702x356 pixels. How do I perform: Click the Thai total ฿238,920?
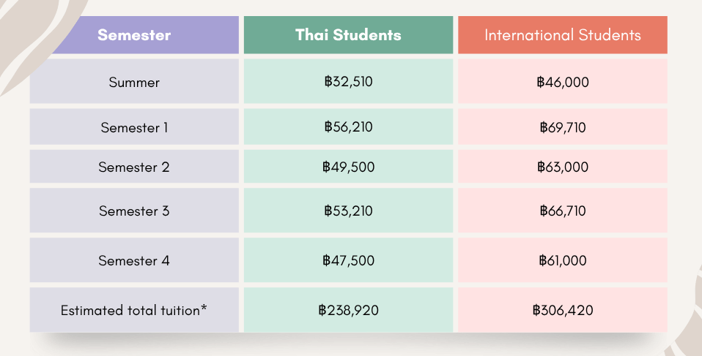[348, 310]
